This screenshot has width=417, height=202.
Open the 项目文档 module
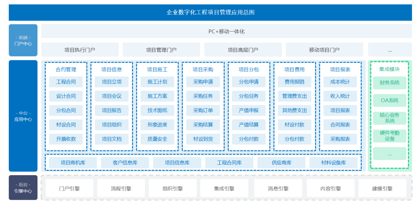[x=112, y=139]
